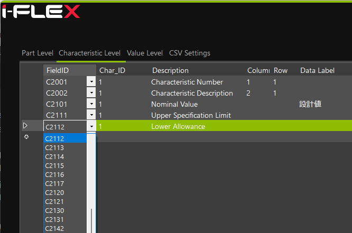Screen dimensions: 352x233
Task: Select C2120 in the FieldID list
Action: [x=54, y=193]
